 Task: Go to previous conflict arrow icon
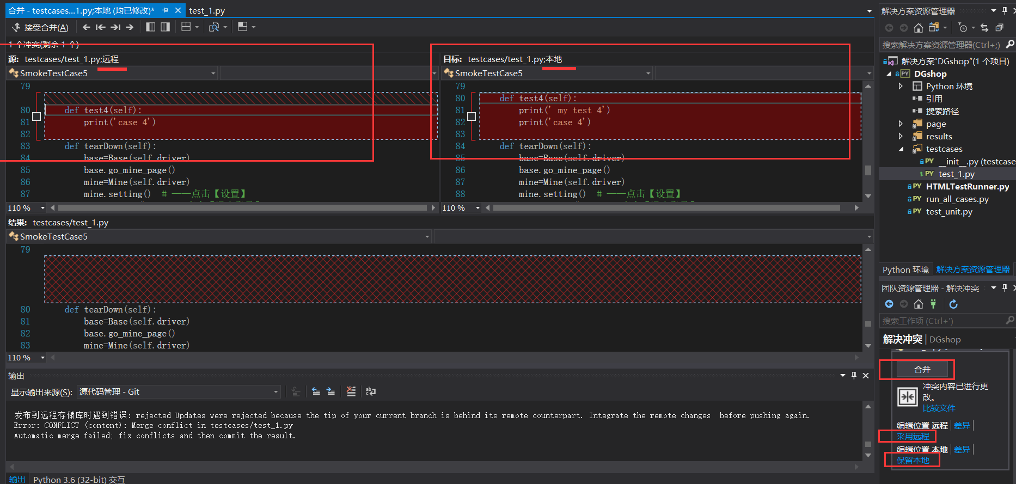86,27
